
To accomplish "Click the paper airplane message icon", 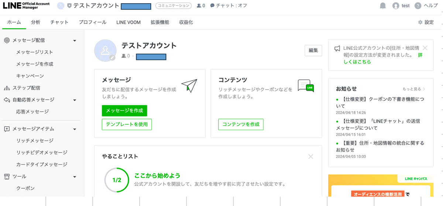I will (189, 85).
